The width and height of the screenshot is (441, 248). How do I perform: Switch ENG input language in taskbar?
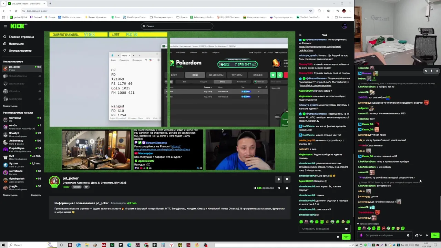[418, 245]
